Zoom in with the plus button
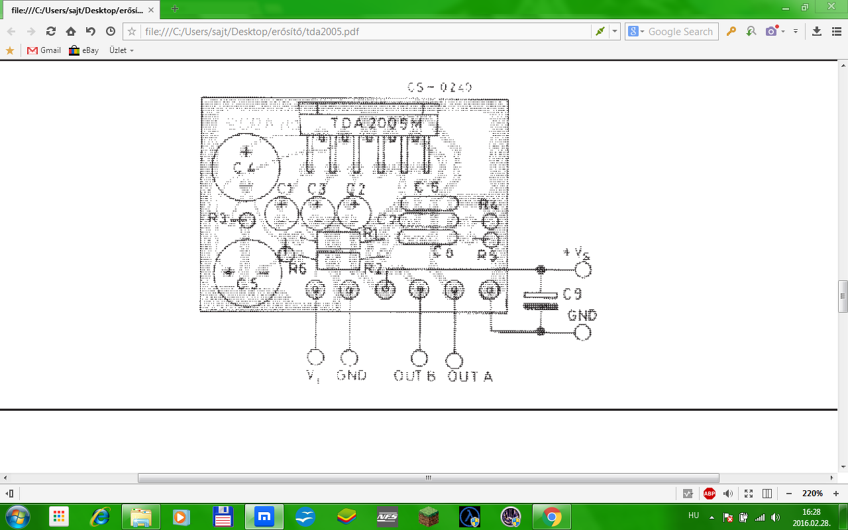 836,494
